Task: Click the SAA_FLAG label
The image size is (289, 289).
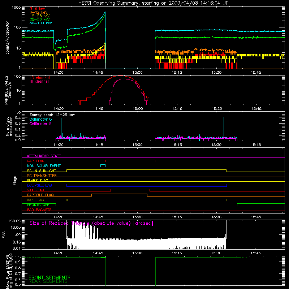Action: click(x=35, y=190)
